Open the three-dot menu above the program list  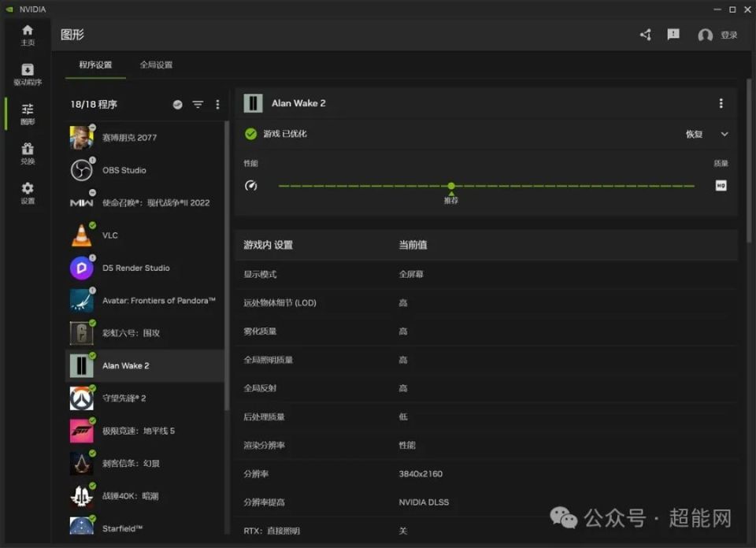[x=217, y=104]
